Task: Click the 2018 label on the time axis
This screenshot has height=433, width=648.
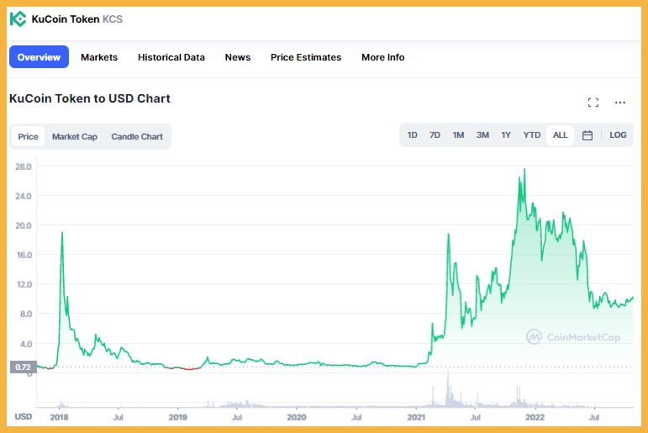Action: [x=59, y=417]
